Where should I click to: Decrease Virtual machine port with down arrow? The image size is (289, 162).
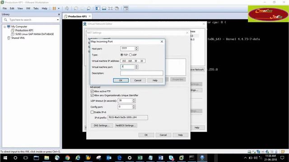coord(136,68)
